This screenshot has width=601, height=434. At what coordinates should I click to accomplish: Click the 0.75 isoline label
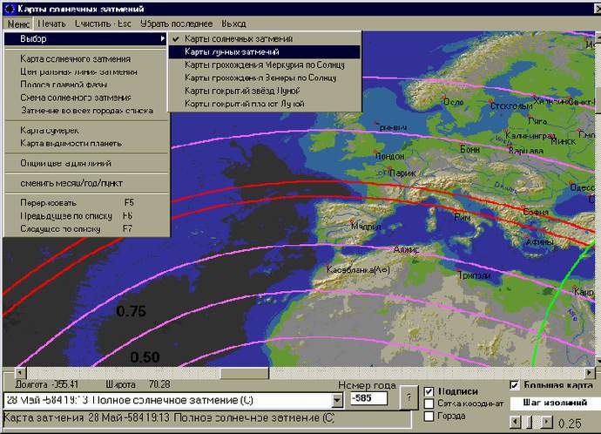pos(131,311)
